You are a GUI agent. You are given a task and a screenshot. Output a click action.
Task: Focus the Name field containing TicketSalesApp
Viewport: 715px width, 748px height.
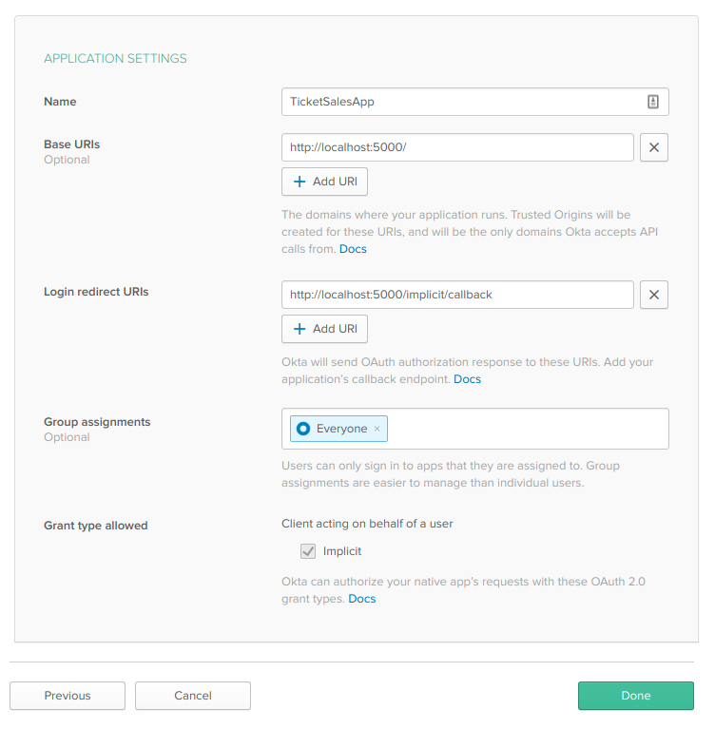456,102
